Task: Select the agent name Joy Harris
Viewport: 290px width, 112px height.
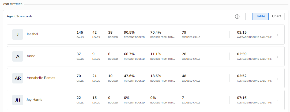Action: pyautogui.click(x=34, y=100)
